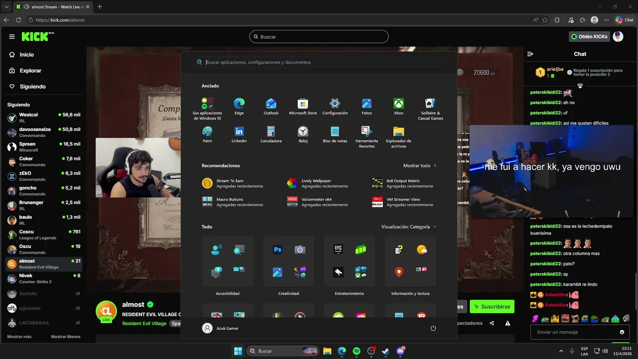Expand Mostrar todo recommendations
The height and width of the screenshot is (359, 638).
[420, 166]
